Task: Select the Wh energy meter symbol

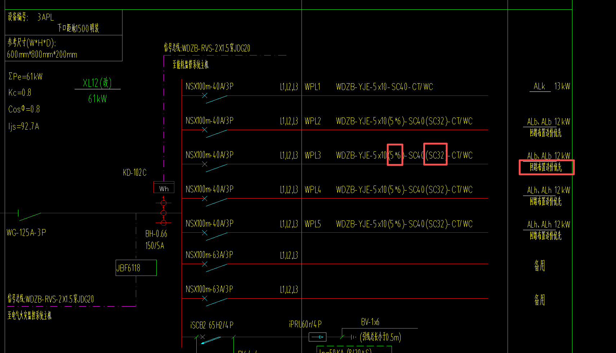Action: [164, 187]
